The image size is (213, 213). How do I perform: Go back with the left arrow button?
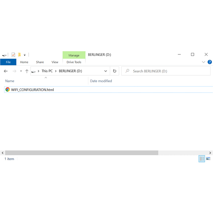pyautogui.click(x=6, y=71)
